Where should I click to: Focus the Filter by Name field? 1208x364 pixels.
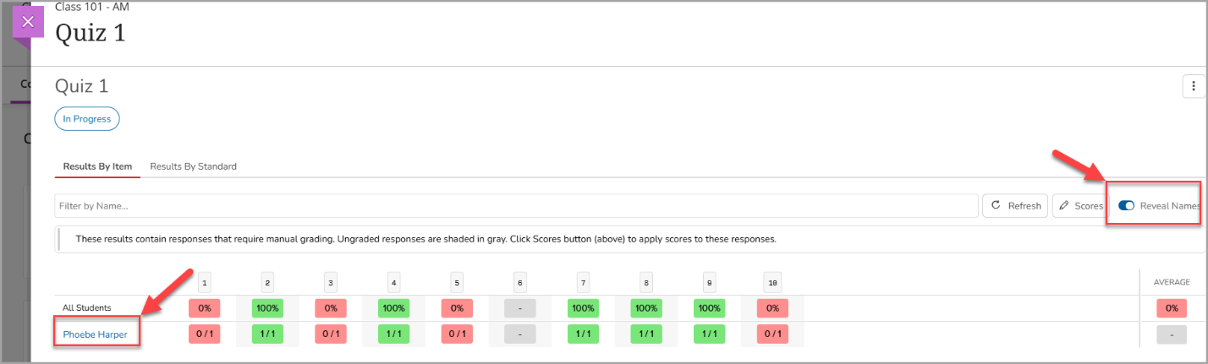pos(516,205)
